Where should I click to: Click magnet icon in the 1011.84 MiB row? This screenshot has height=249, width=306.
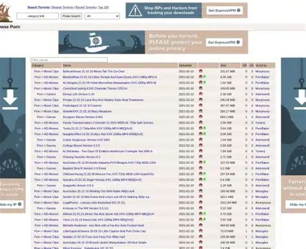tap(201, 202)
